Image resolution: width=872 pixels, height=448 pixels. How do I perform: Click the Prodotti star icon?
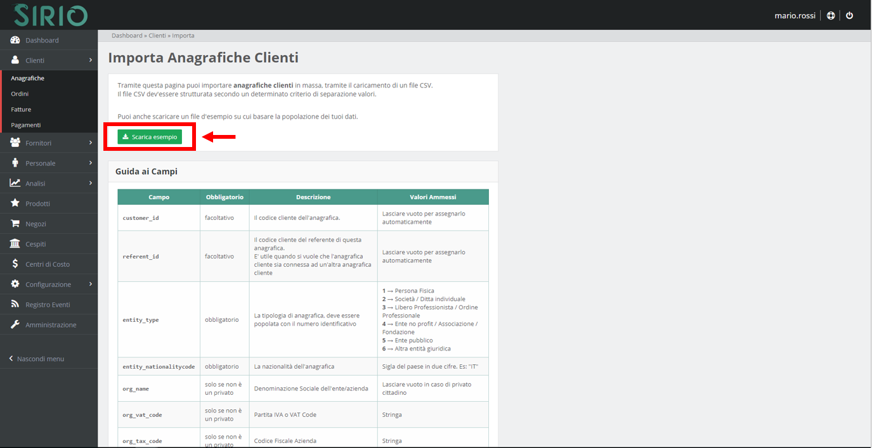coord(15,203)
